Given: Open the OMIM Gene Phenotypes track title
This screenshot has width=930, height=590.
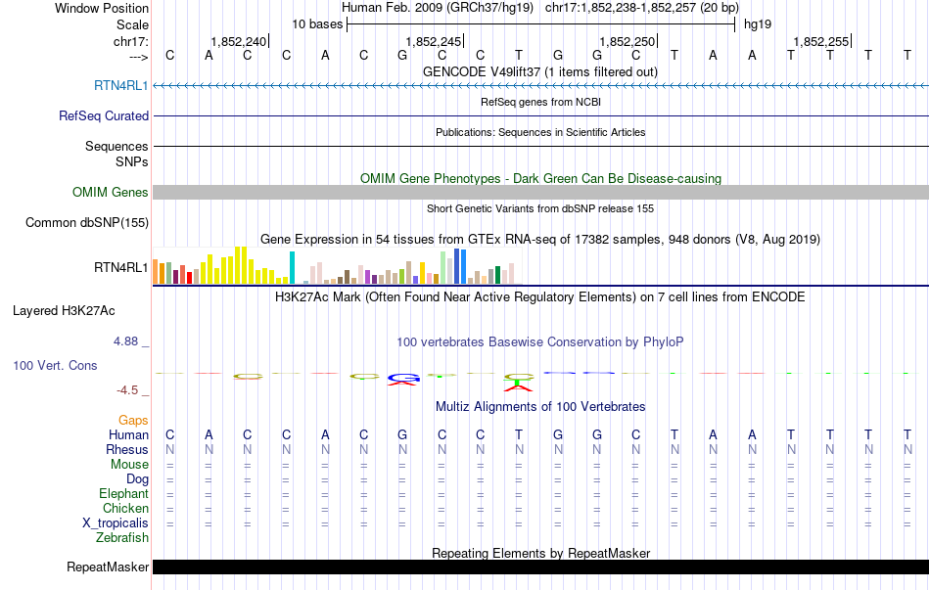Looking at the screenshot, I should 540,179.
